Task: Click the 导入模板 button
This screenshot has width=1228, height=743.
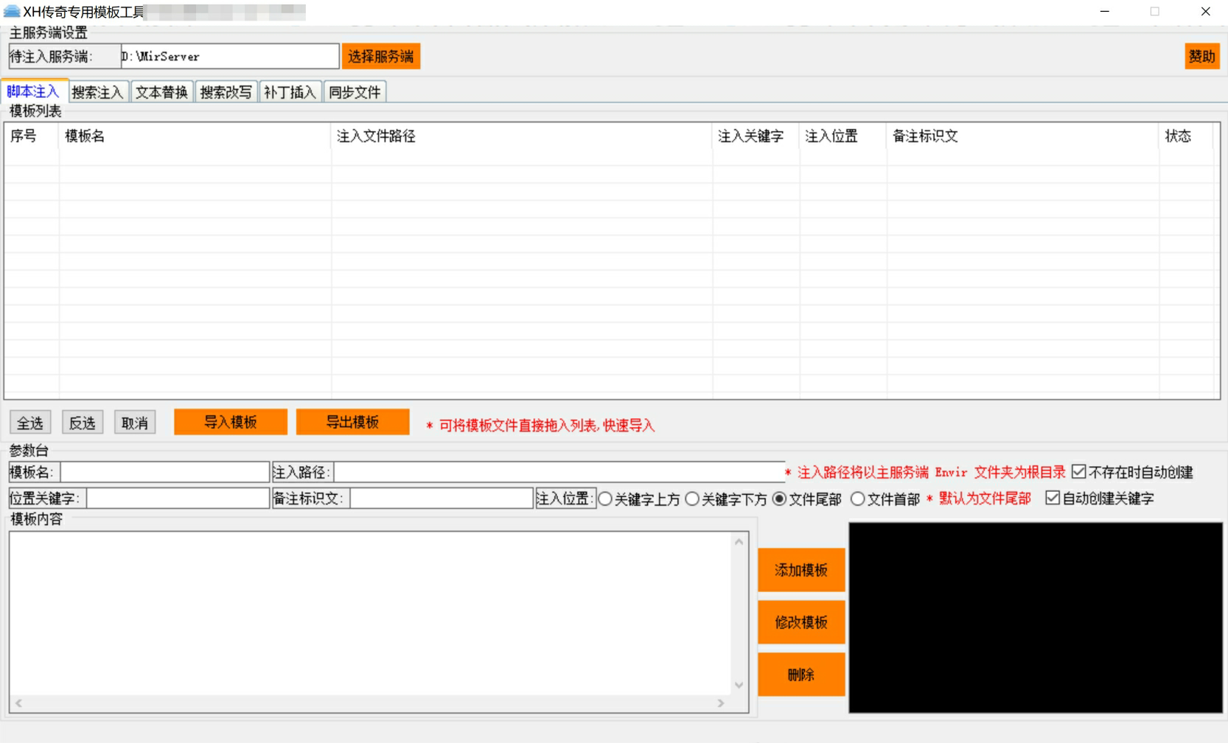Action: [231, 422]
